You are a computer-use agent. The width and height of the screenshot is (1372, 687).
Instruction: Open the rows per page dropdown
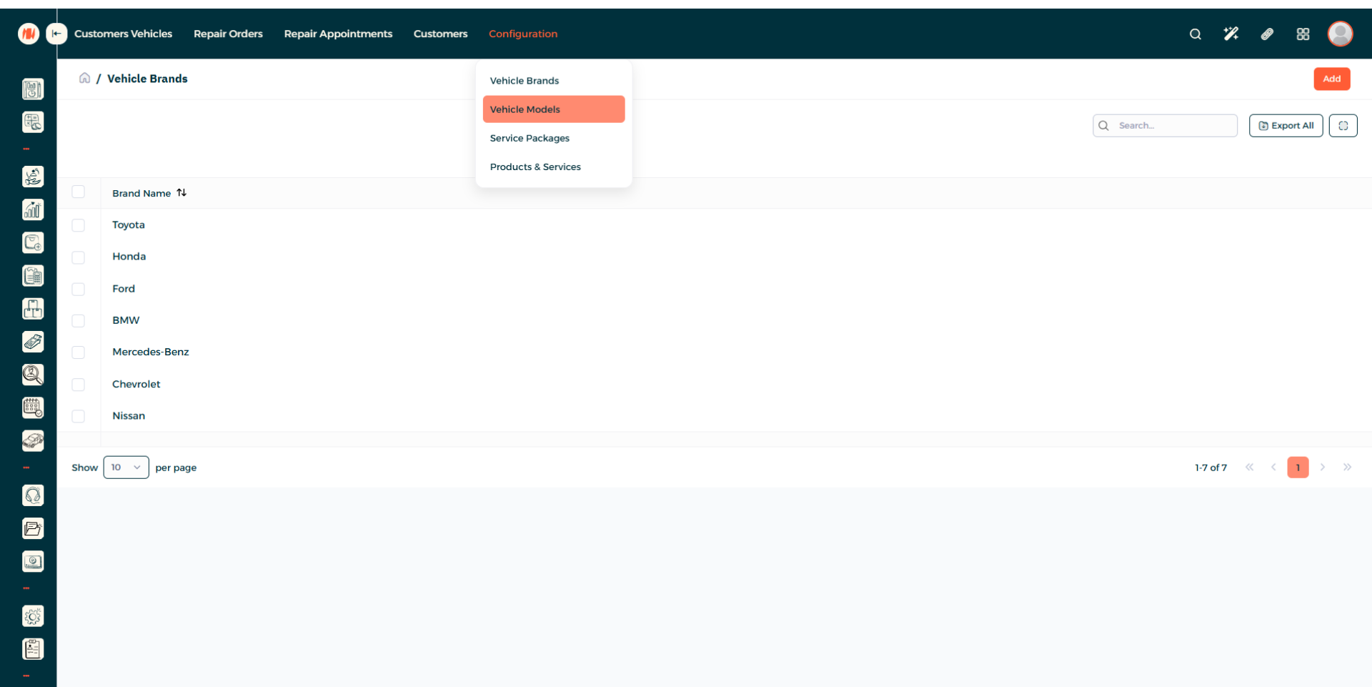126,468
